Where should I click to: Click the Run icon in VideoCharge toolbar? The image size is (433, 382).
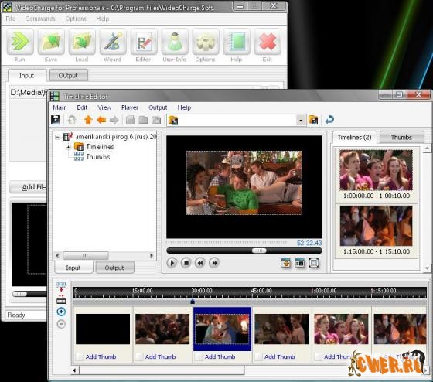click(x=20, y=43)
